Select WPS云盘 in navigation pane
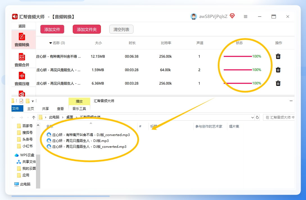The width and height of the screenshot is (306, 200). coord(25,155)
